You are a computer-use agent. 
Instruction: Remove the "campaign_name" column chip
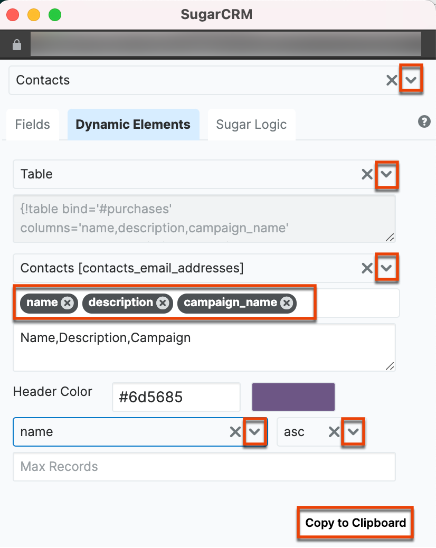287,303
